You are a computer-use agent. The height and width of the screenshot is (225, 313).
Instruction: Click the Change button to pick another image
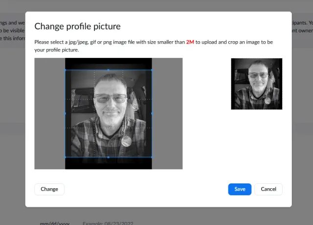49,189
